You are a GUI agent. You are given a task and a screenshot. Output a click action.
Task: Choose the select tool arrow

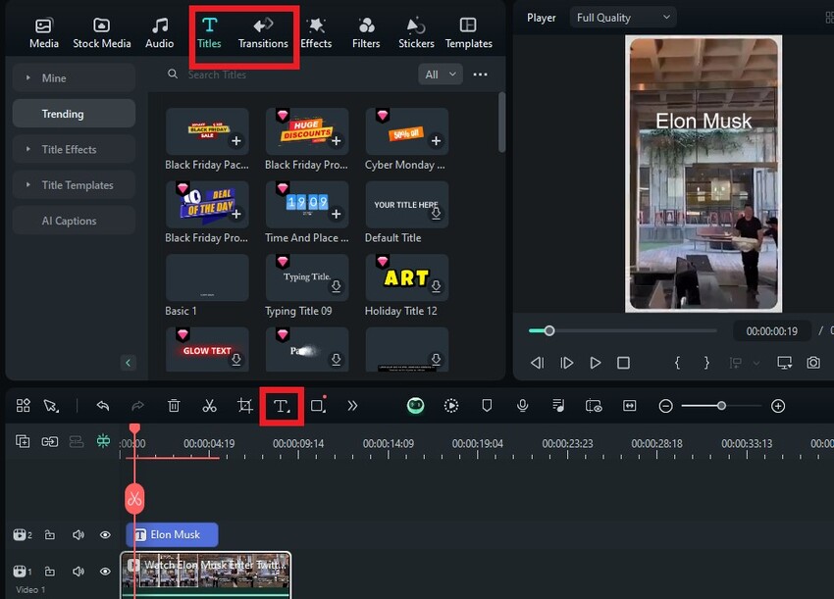51,406
